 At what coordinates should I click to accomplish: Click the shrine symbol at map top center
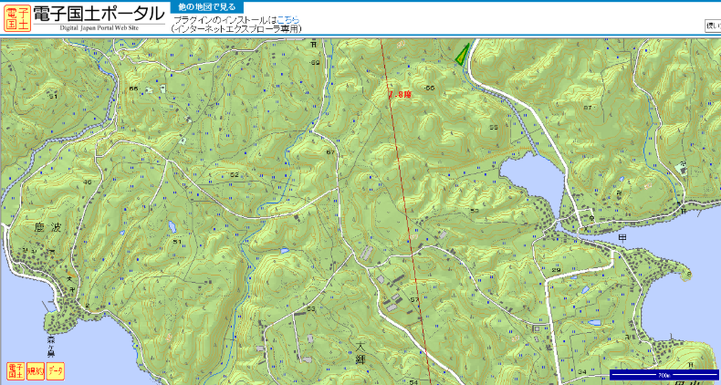click(x=313, y=44)
